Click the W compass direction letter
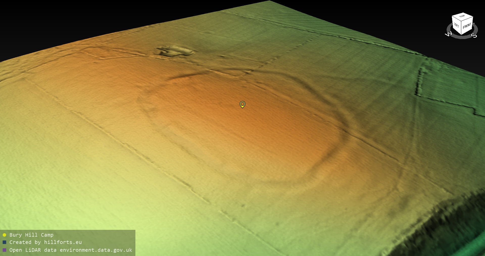Image resolution: width=485 pixels, height=256 pixels. tap(448, 34)
